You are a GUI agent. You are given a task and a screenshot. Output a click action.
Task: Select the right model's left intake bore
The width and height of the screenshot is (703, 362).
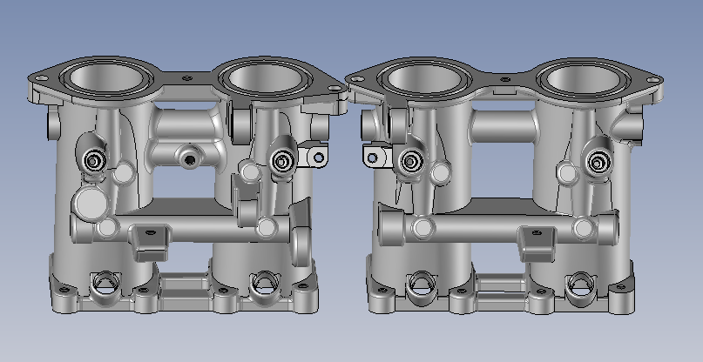tap(426, 79)
